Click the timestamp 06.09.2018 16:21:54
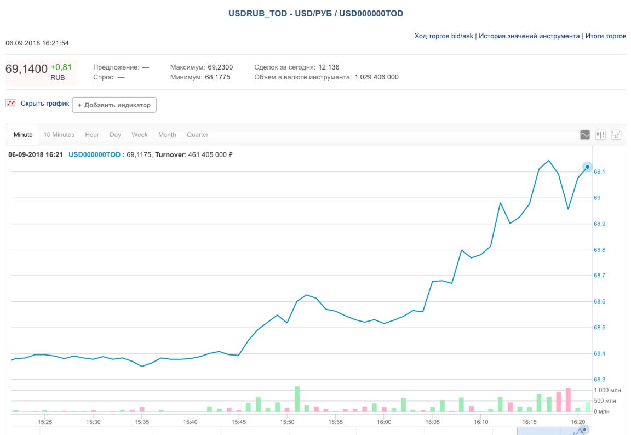 (x=37, y=43)
